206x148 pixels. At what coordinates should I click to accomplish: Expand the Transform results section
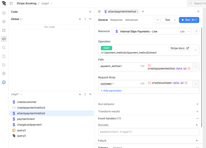click(197, 112)
